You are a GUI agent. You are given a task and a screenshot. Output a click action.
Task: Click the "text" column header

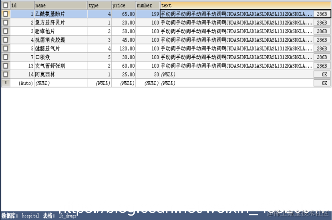[245, 5]
